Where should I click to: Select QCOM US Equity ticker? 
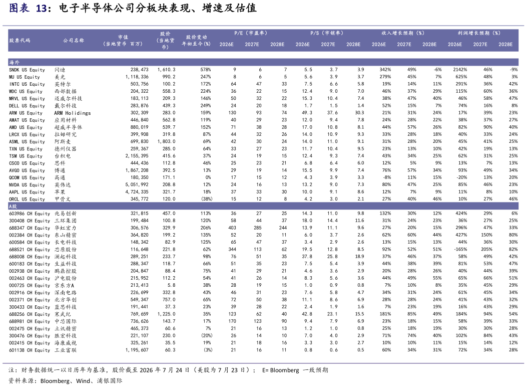(27, 177)
